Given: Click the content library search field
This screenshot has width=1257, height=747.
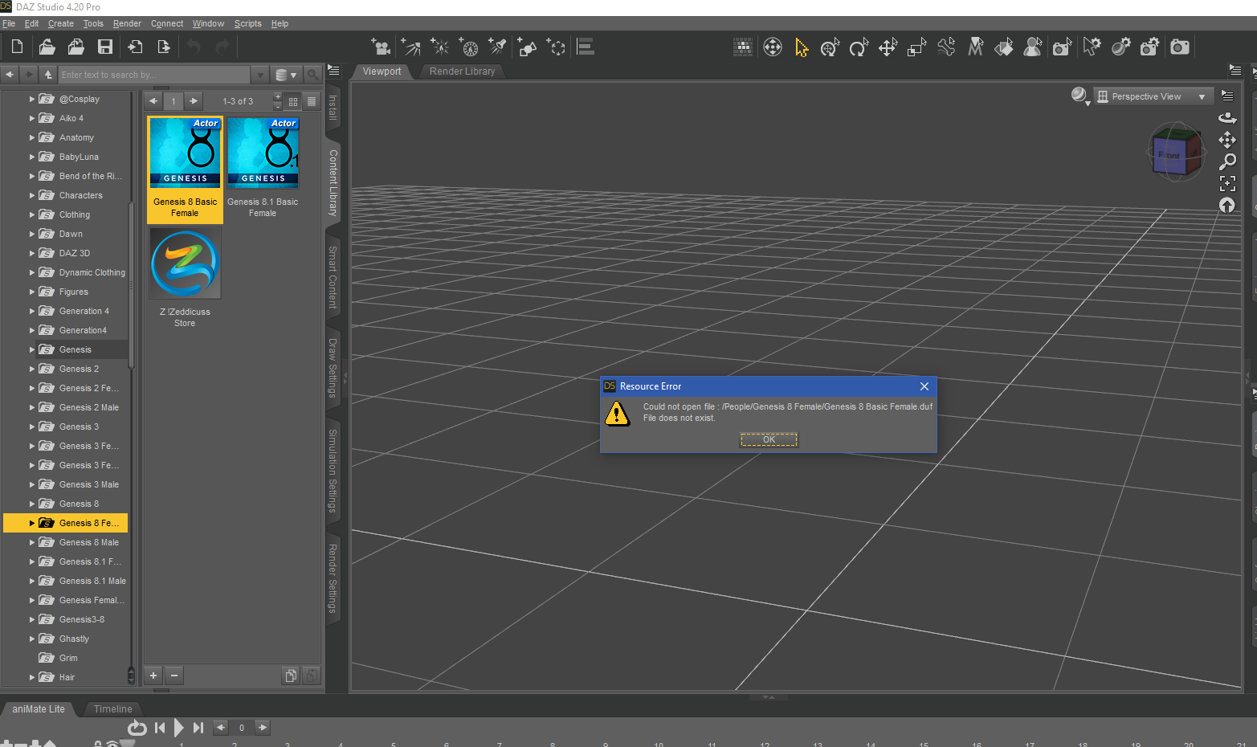Looking at the screenshot, I should (x=155, y=75).
